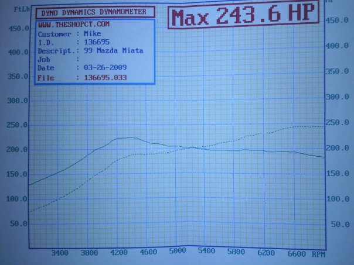Click the 250.0 label on torque axis
Image resolution: width=354 pixels, height=265 pixels.
coord(17,125)
